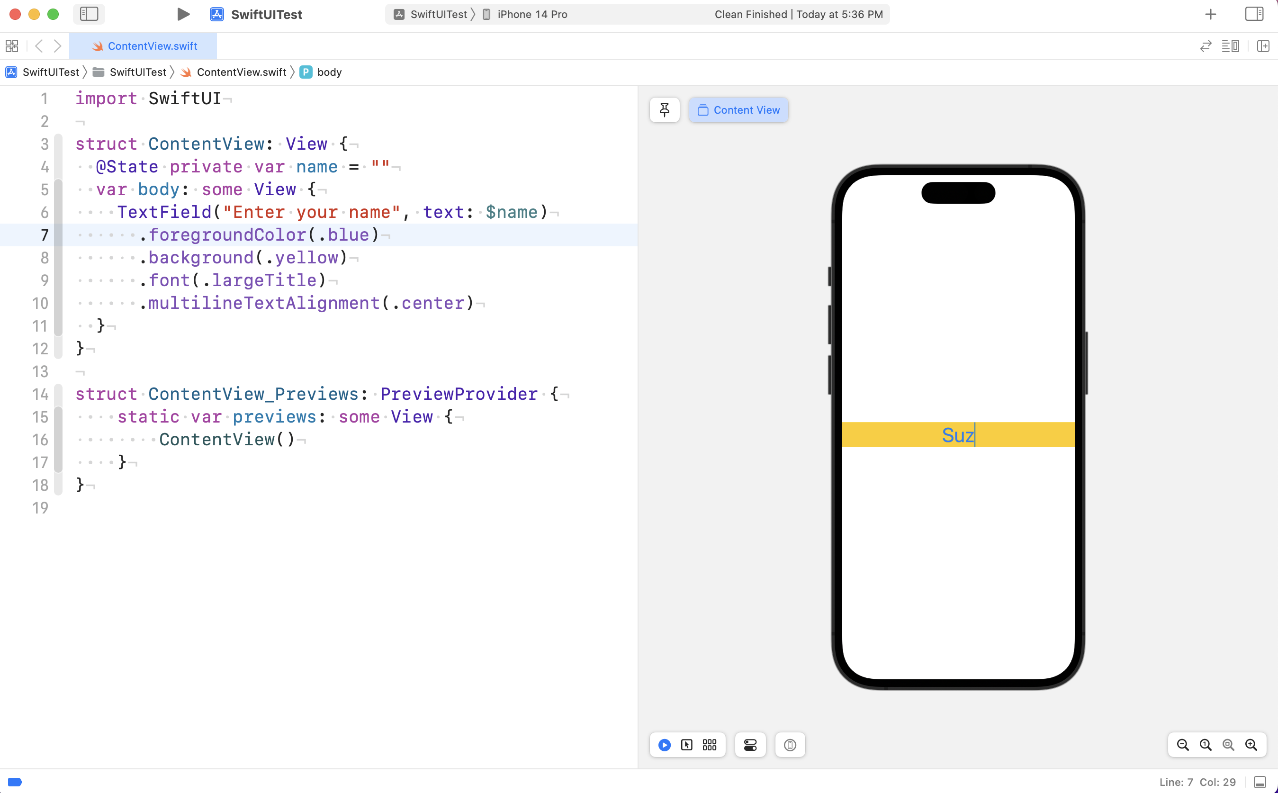The width and height of the screenshot is (1278, 793).
Task: Click SwiftUITest in the jump bar
Action: pos(50,72)
